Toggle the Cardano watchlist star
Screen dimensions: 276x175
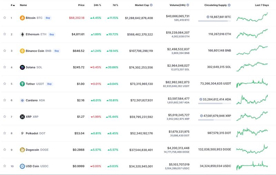coord(5,100)
